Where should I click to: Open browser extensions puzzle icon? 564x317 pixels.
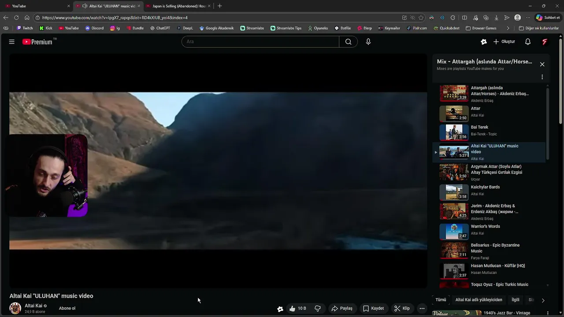453,18
